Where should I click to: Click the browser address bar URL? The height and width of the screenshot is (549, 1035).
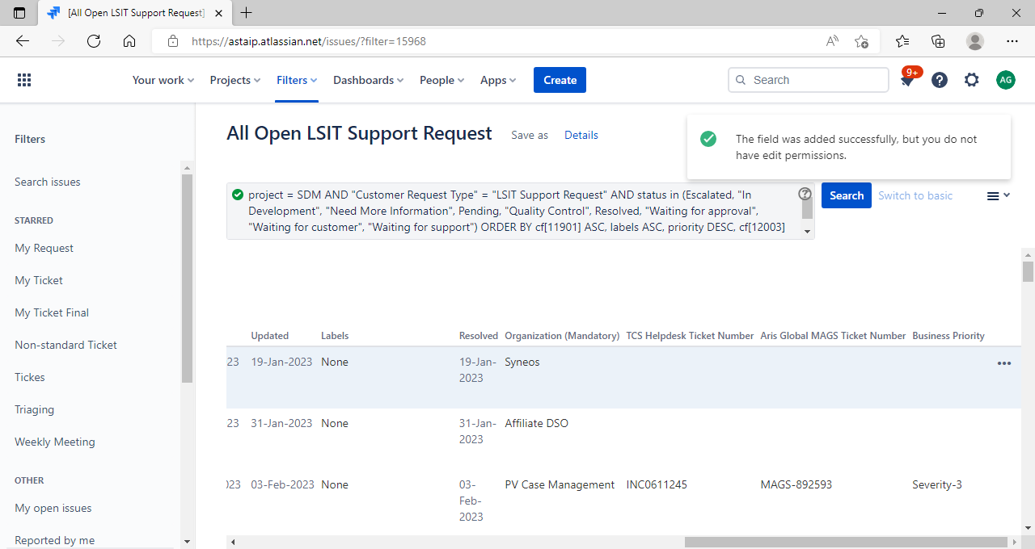point(309,41)
